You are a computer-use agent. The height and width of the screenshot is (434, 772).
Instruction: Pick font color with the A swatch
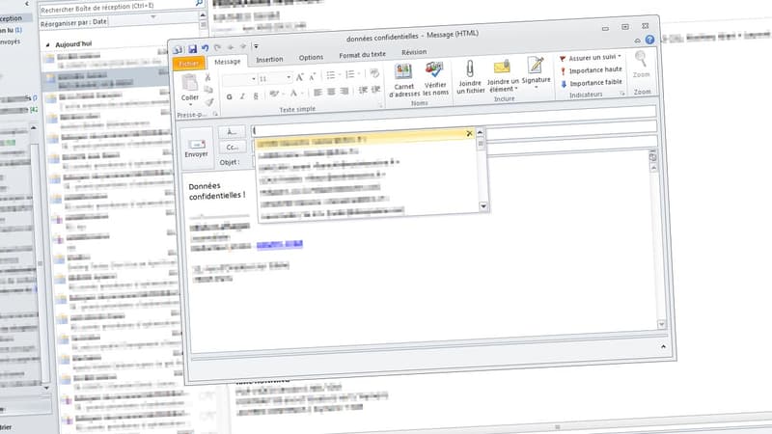click(x=295, y=93)
